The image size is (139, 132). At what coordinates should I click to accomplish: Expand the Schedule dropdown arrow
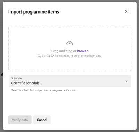[x=126, y=81]
